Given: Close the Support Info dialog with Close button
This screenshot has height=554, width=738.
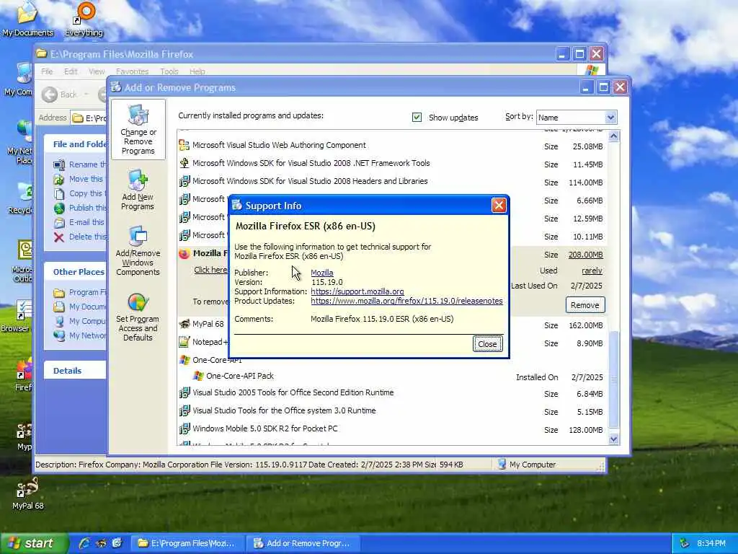Looking at the screenshot, I should pyautogui.click(x=487, y=344).
